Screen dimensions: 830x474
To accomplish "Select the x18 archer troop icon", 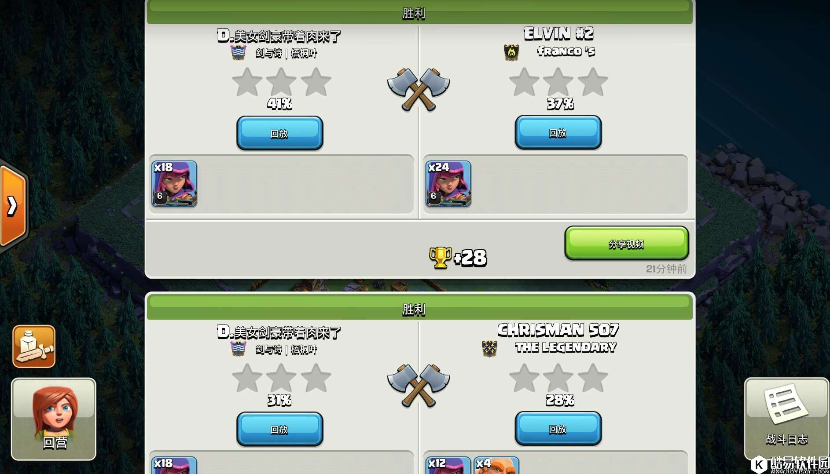I will pos(174,184).
